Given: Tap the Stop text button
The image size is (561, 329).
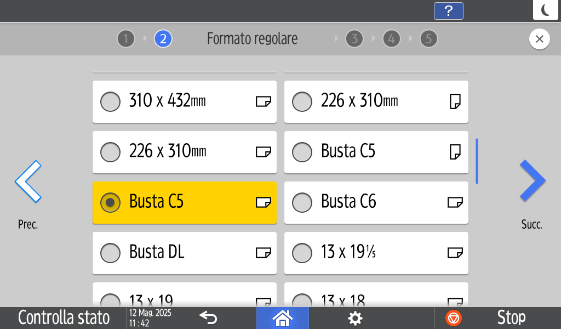Looking at the screenshot, I should [511, 318].
